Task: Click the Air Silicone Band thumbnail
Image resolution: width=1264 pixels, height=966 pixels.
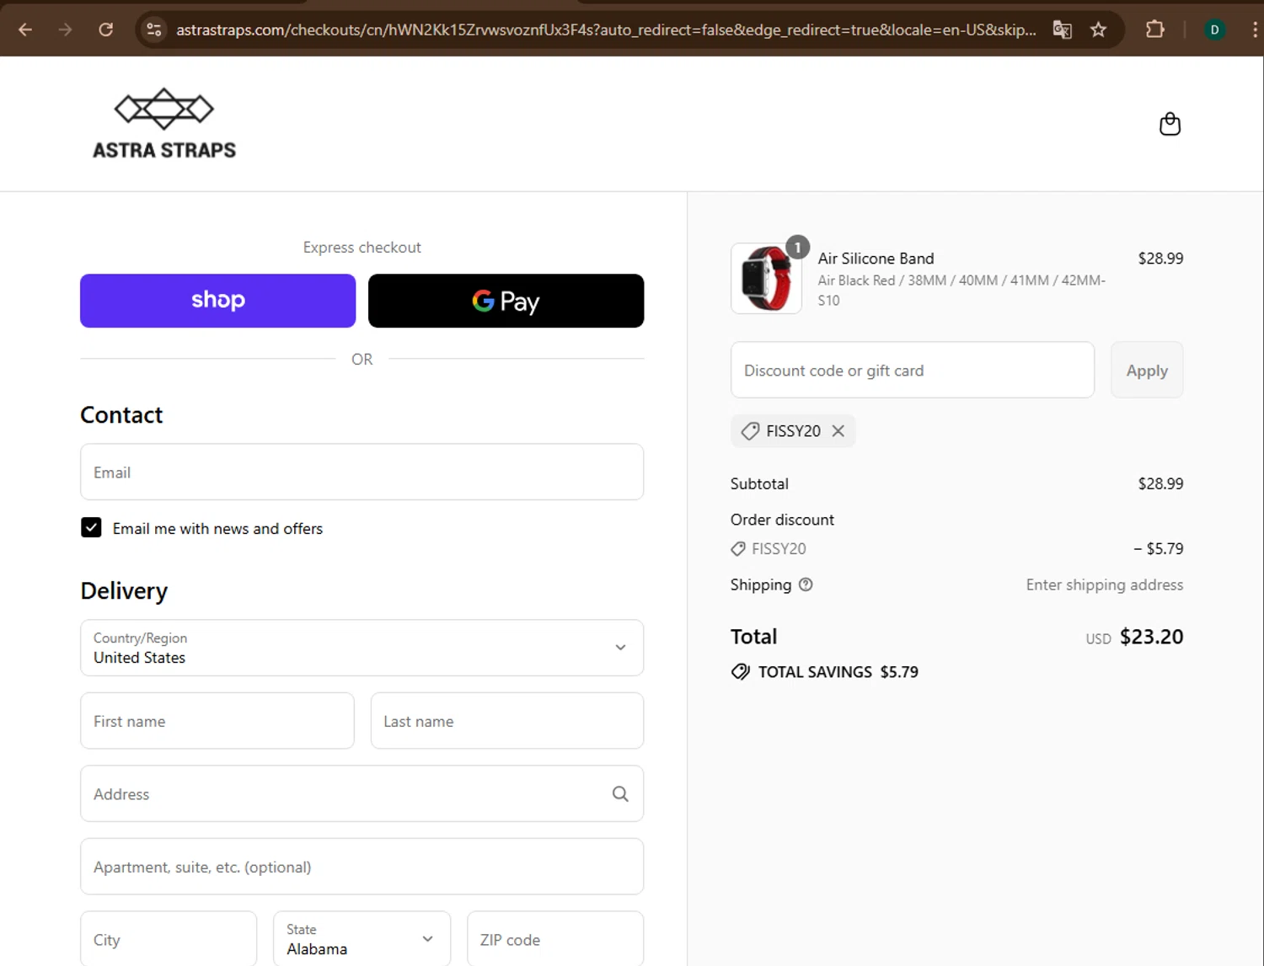Action: (x=766, y=278)
